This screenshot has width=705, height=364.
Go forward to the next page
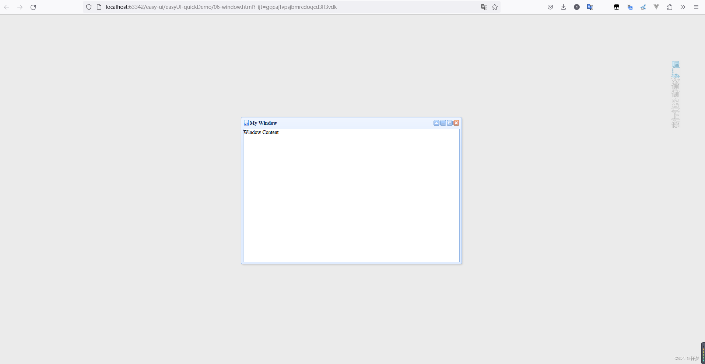coord(20,7)
